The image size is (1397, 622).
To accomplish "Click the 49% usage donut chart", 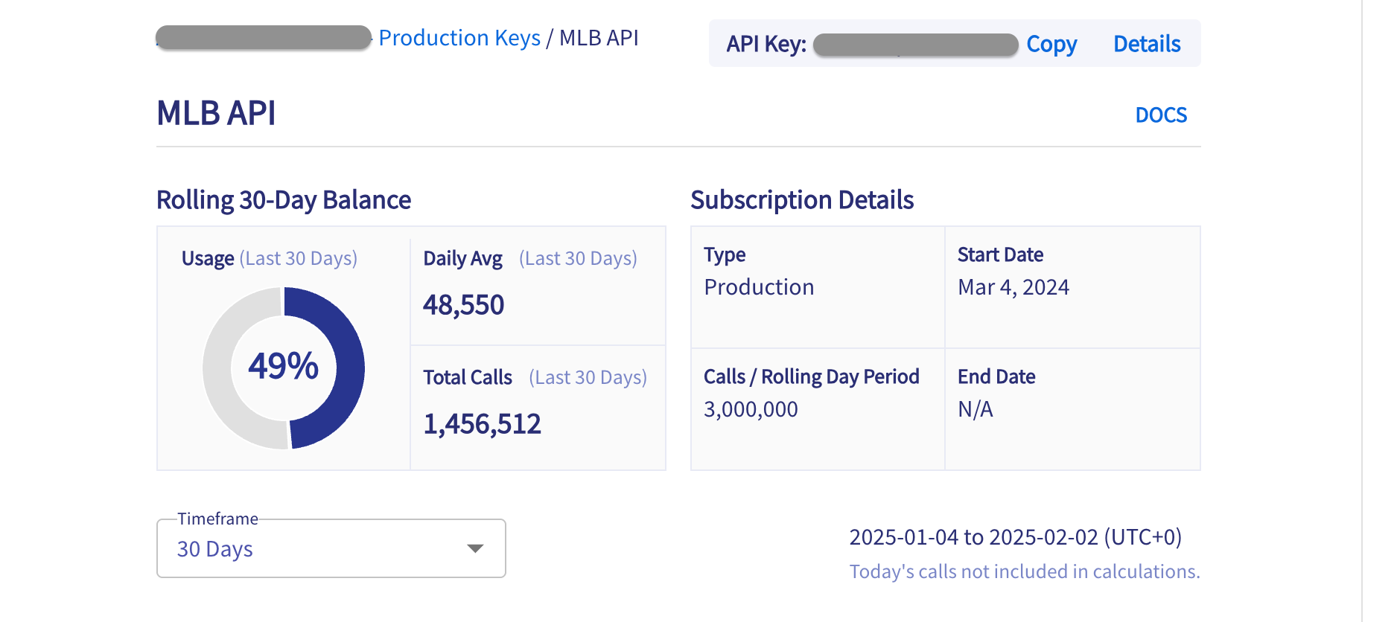I will click(284, 368).
